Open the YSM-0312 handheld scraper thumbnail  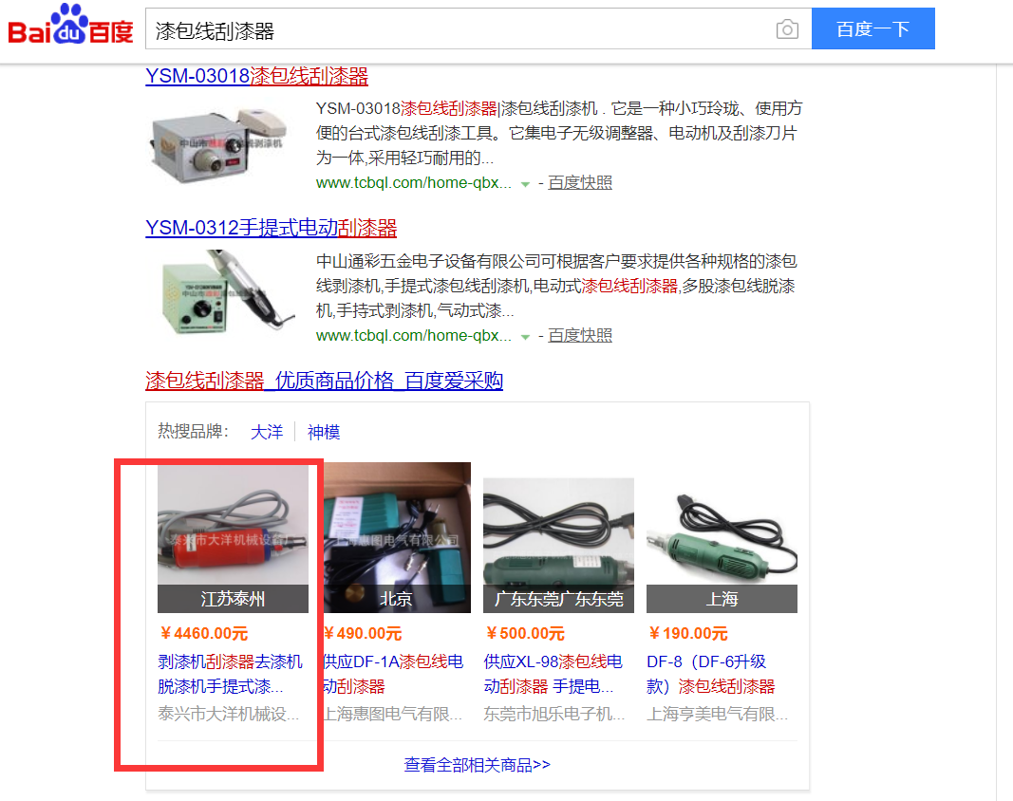[x=226, y=292]
